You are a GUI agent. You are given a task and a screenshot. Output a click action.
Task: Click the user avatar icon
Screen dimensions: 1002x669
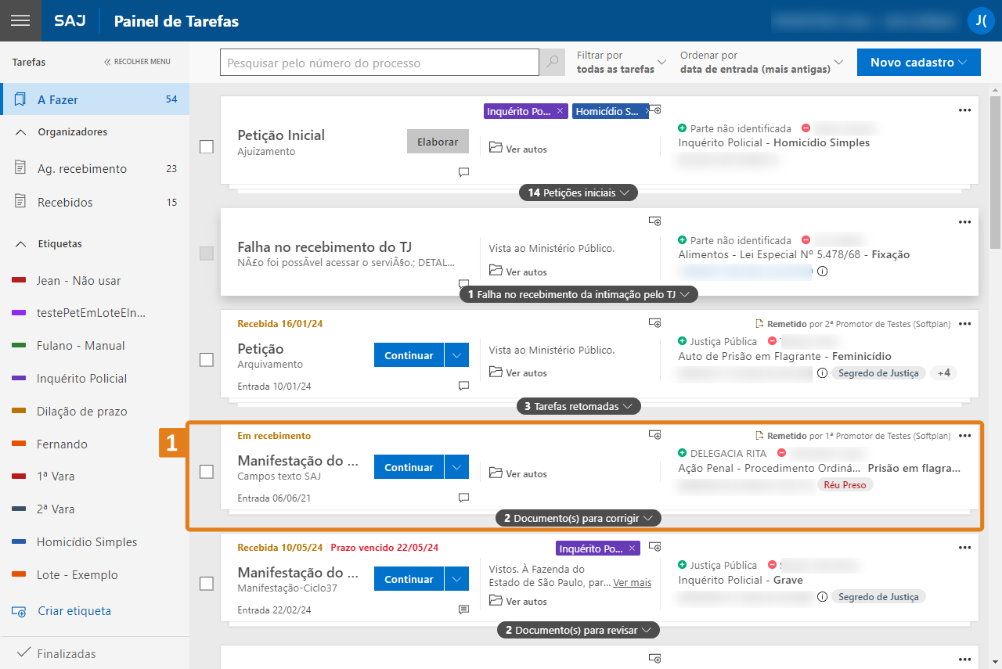click(980, 21)
